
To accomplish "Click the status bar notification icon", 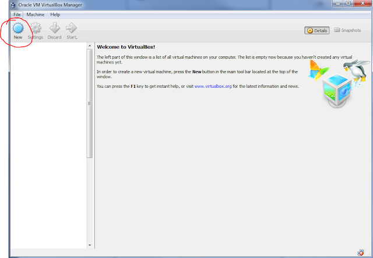I will [361, 253].
